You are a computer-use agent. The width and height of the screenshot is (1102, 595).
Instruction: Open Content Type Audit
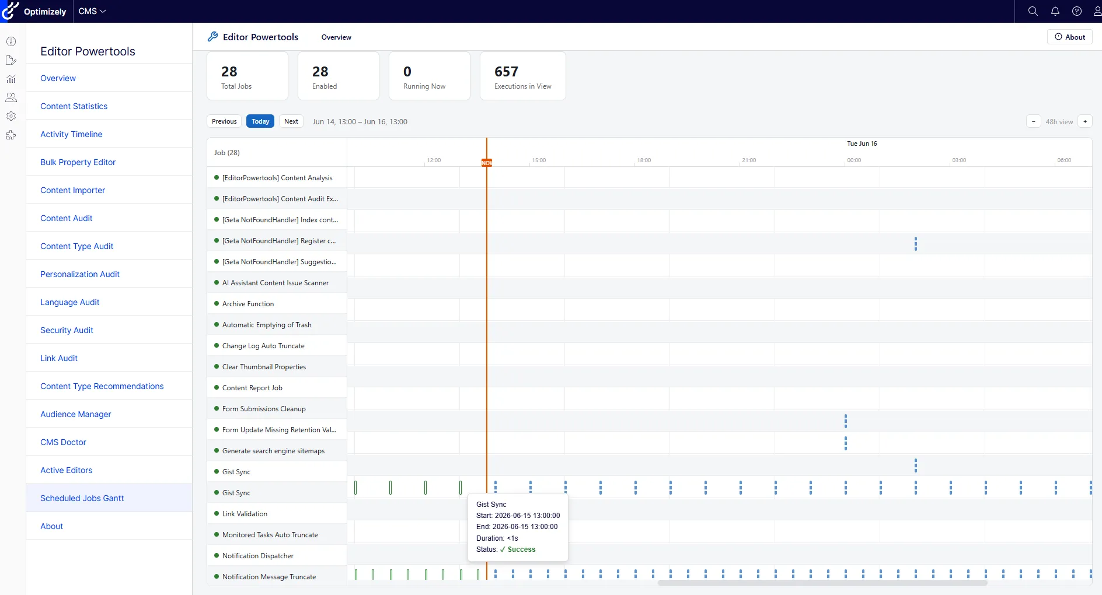point(109,246)
